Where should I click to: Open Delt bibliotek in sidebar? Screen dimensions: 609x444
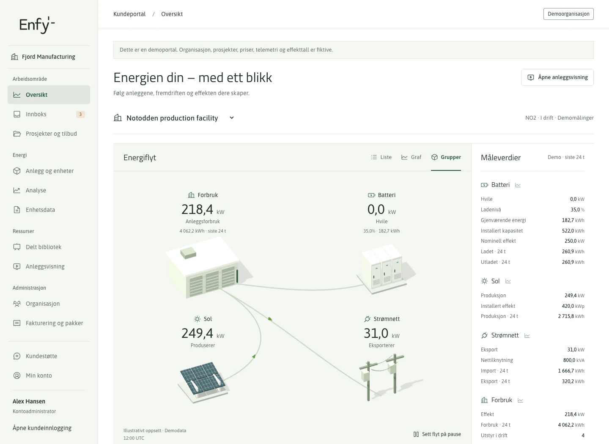pyautogui.click(x=49, y=247)
